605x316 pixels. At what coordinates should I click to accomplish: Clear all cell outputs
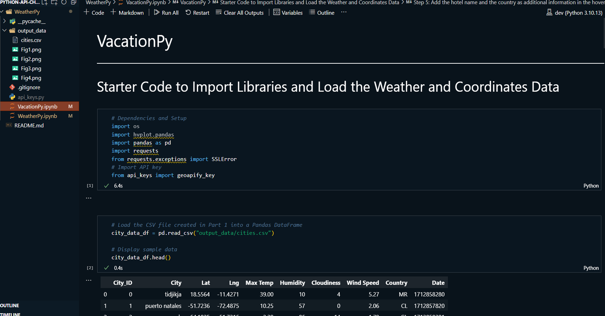(239, 12)
